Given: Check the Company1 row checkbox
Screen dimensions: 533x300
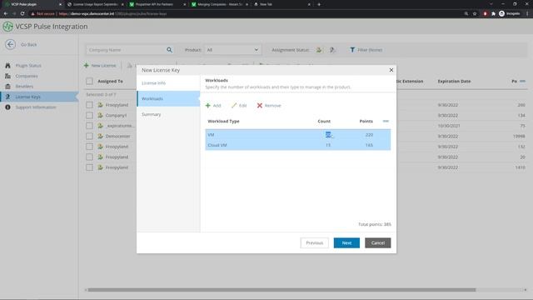Looking at the screenshot, I should (x=89, y=115).
